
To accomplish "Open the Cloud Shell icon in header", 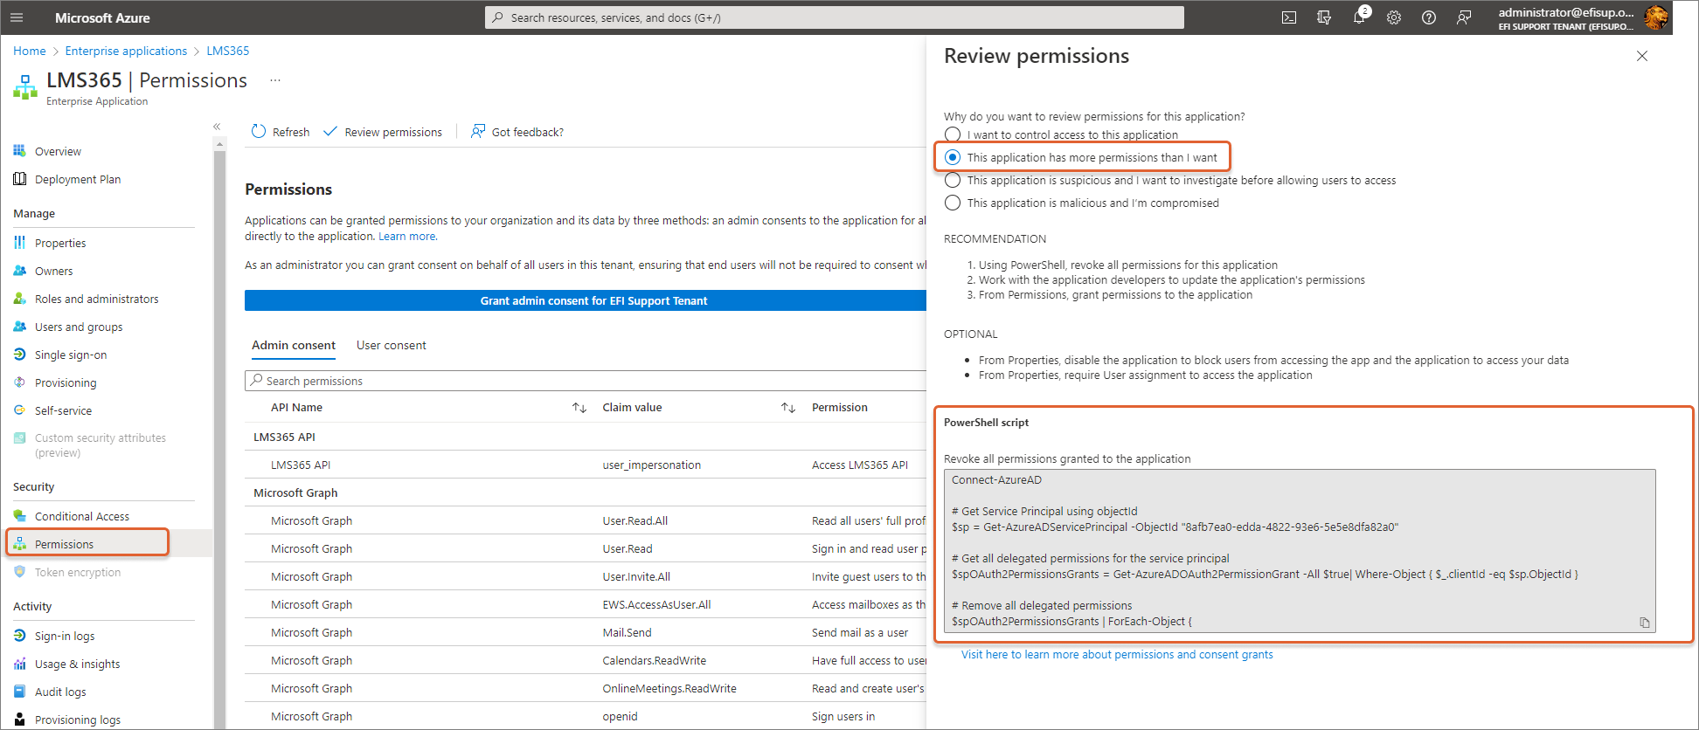I will [x=1288, y=17].
